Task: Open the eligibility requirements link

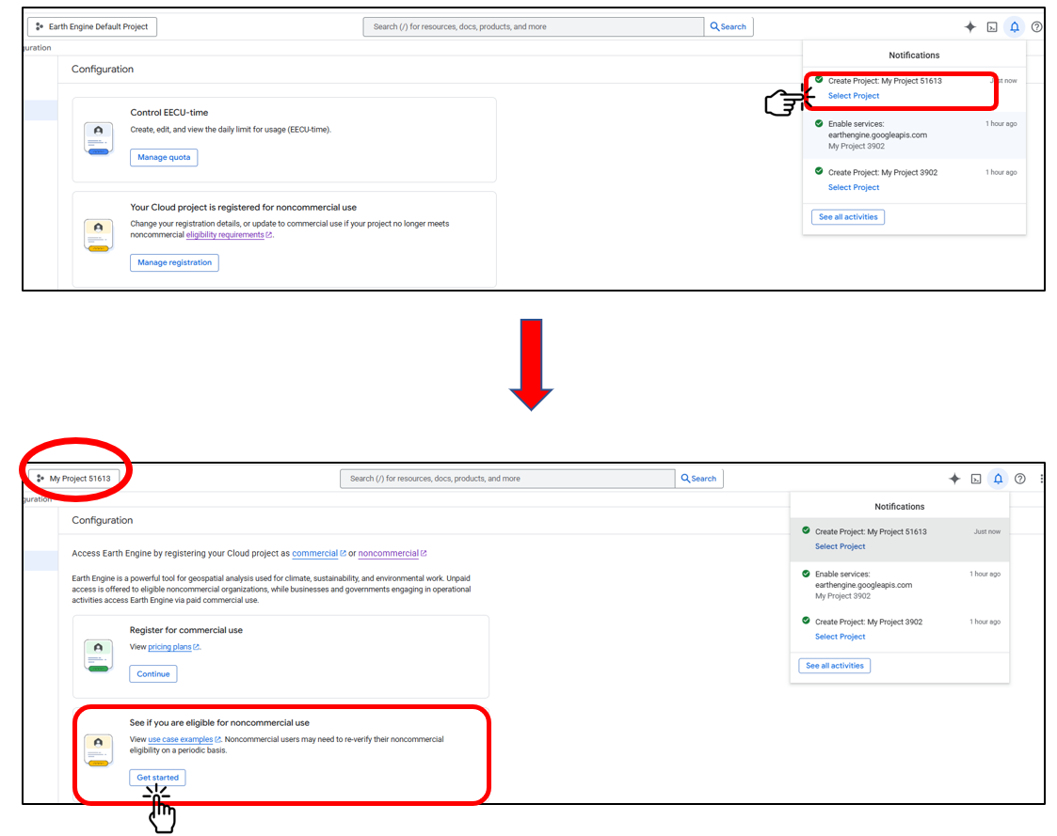Action: (x=225, y=235)
